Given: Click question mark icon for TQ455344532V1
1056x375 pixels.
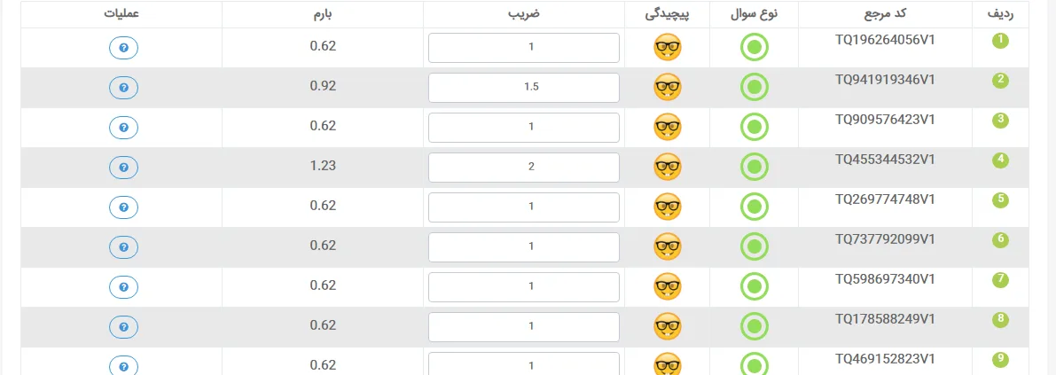Looking at the screenshot, I should click(x=123, y=167).
